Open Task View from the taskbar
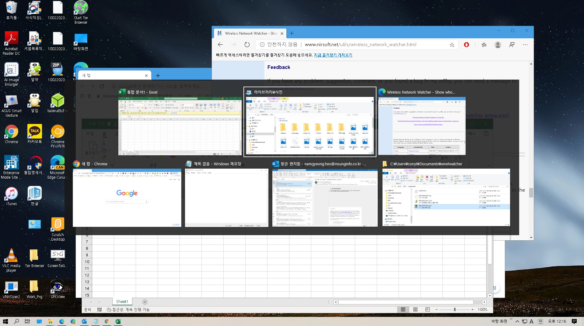 27,321
